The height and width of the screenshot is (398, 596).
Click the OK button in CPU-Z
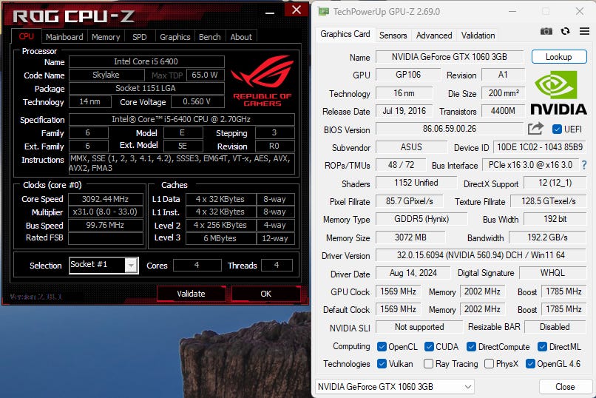tap(265, 294)
